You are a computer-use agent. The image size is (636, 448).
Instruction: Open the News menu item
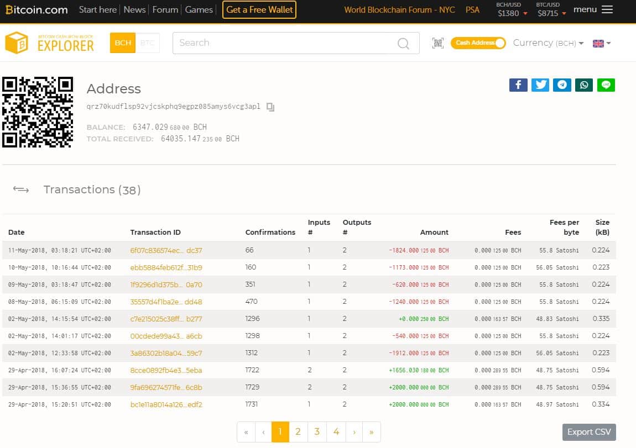pyautogui.click(x=134, y=9)
